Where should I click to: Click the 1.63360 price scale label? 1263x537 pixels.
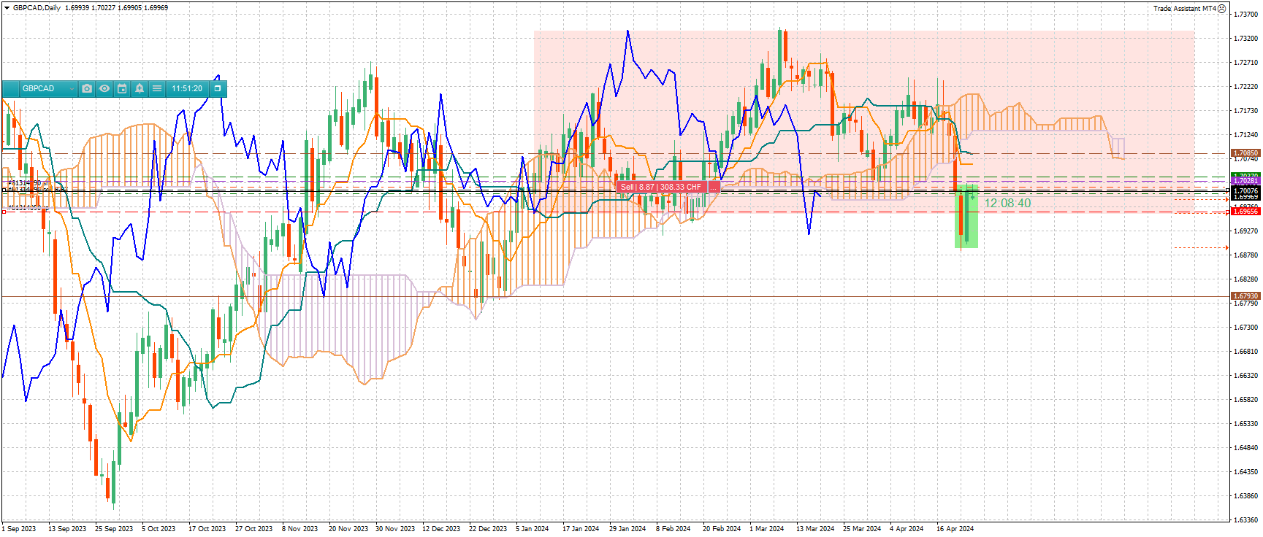1245,520
